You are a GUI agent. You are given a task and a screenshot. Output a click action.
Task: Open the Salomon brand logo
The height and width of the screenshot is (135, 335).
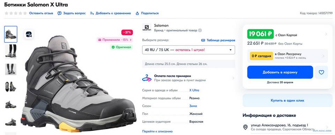pos(147,28)
